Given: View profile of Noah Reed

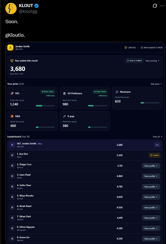Looking at the screenshot, I should (151, 207).
